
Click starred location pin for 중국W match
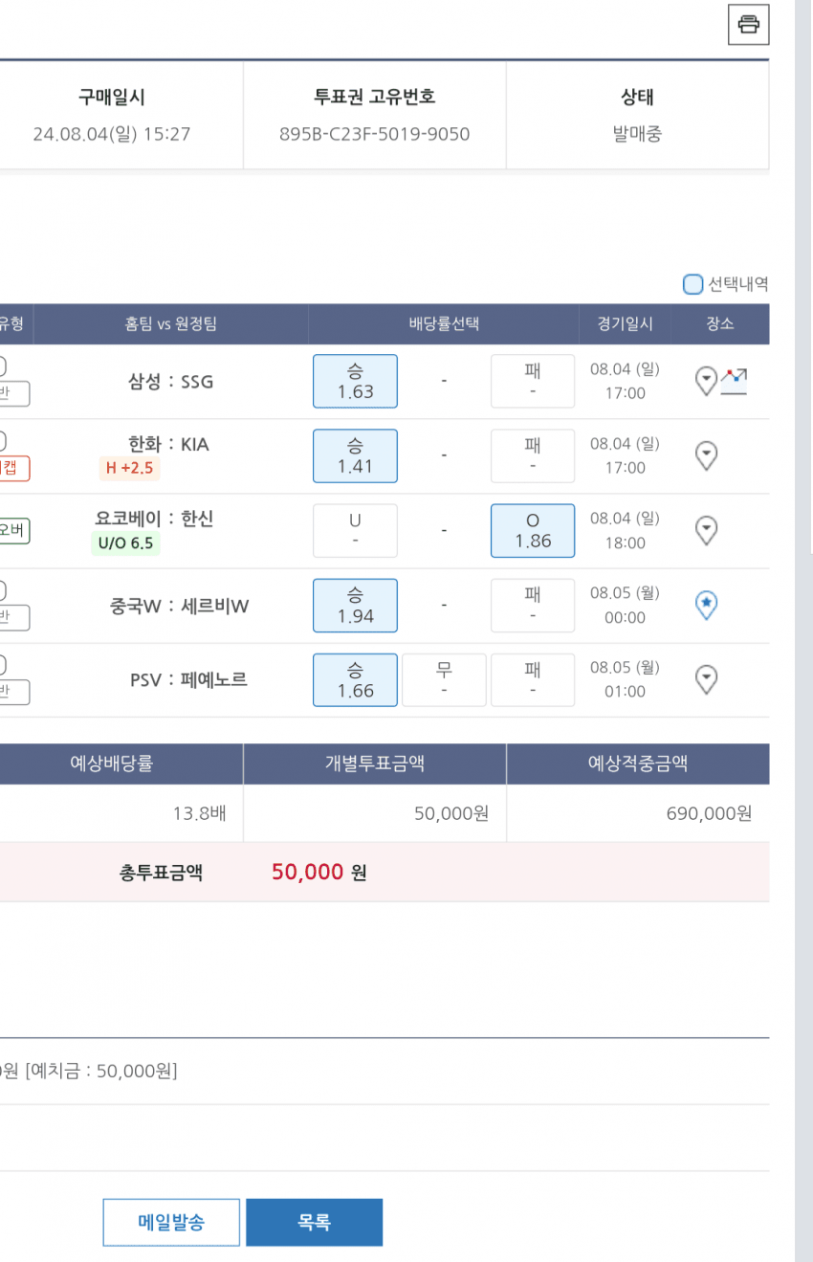[706, 605]
